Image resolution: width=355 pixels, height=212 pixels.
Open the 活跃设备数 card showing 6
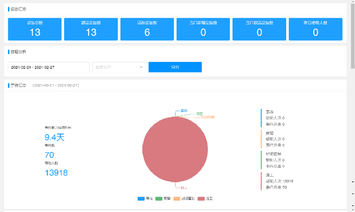(147, 29)
